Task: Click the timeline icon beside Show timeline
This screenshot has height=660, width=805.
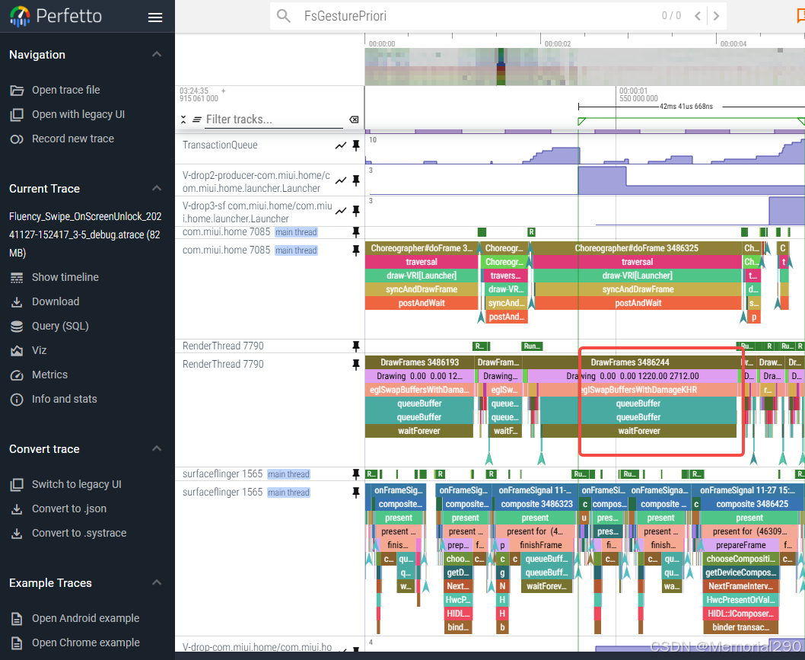Action: (x=17, y=278)
